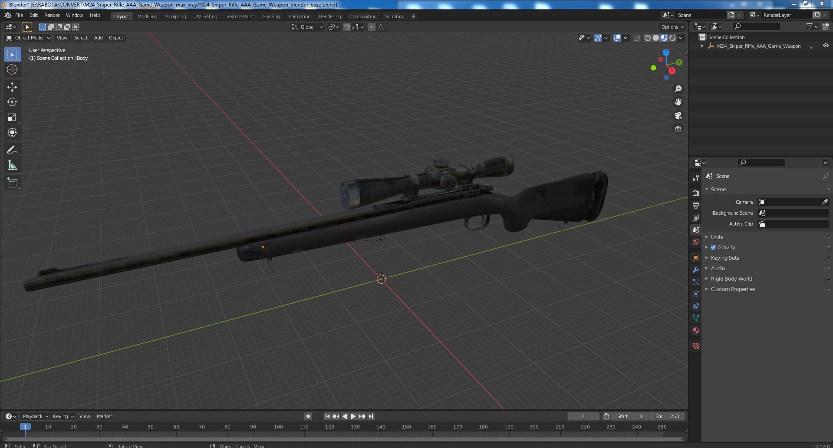Click the Marker menu in timeline

click(x=105, y=416)
